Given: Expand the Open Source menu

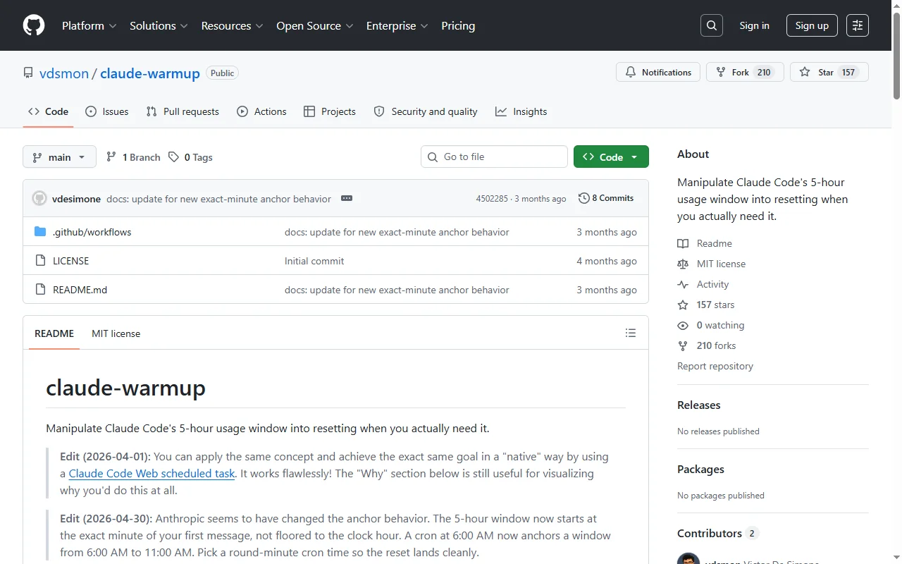Looking at the screenshot, I should pos(315,25).
